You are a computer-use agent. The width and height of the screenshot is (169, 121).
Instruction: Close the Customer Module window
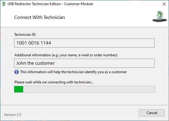coord(164,4)
